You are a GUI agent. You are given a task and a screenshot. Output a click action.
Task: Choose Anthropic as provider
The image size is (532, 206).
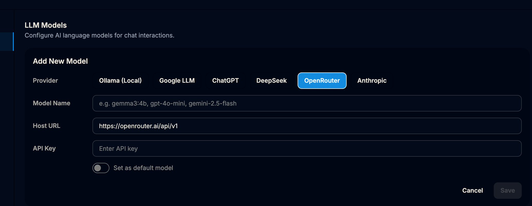coord(372,81)
